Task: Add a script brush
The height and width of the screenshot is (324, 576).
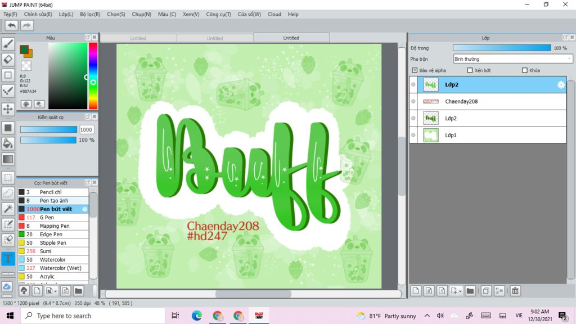Action: (x=65, y=291)
